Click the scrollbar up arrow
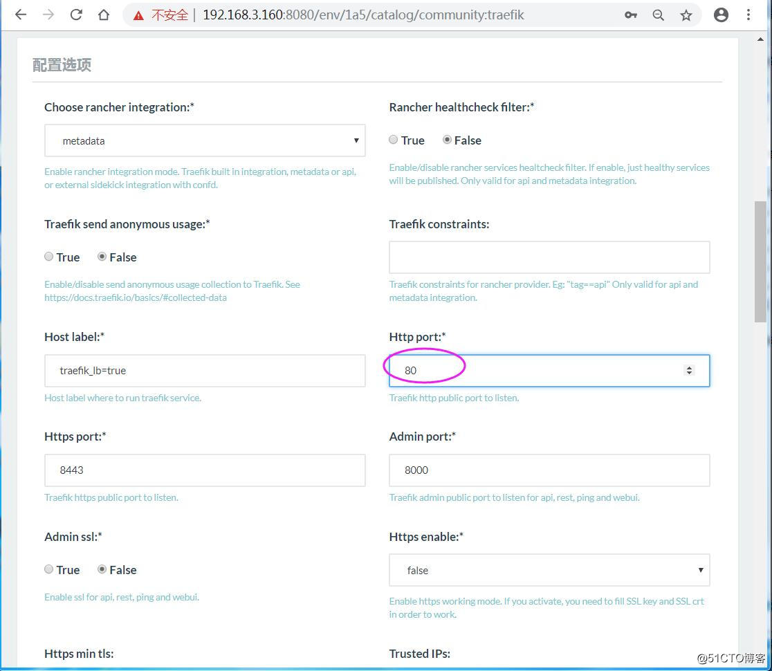This screenshot has width=772, height=671. [x=761, y=39]
